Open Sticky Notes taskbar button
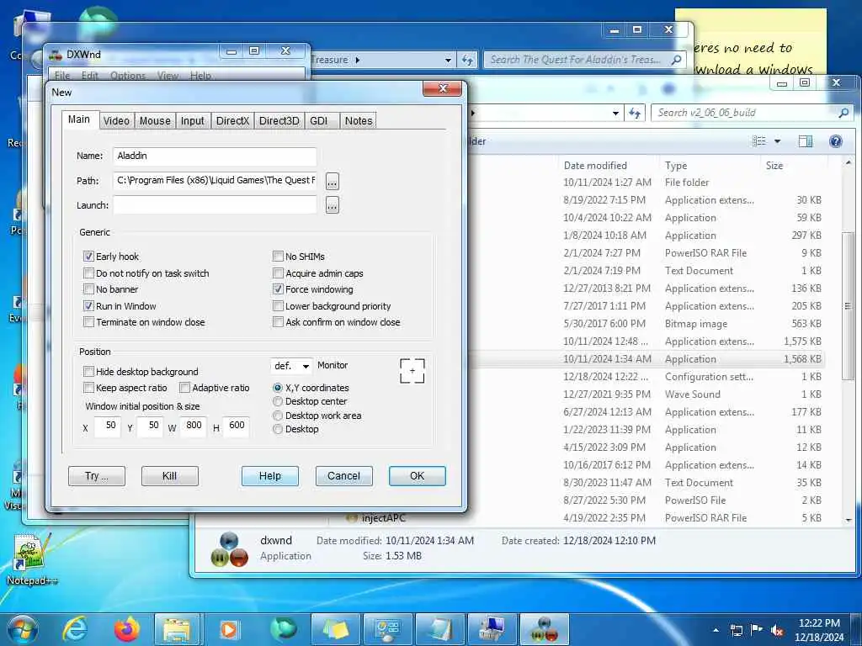Viewport: 862px width, 646px height. coord(335,629)
